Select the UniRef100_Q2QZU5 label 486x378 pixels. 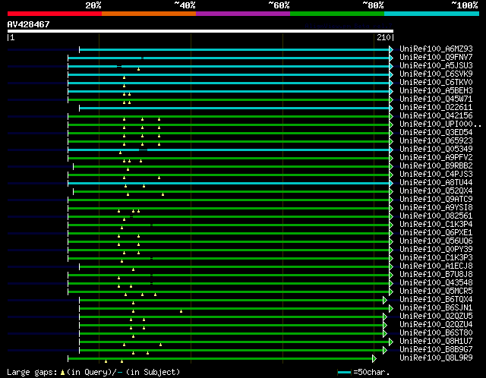(436, 317)
